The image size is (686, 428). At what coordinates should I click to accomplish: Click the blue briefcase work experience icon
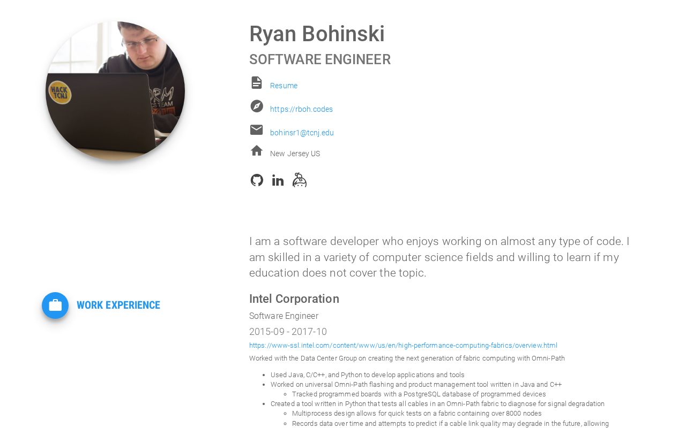(x=55, y=305)
